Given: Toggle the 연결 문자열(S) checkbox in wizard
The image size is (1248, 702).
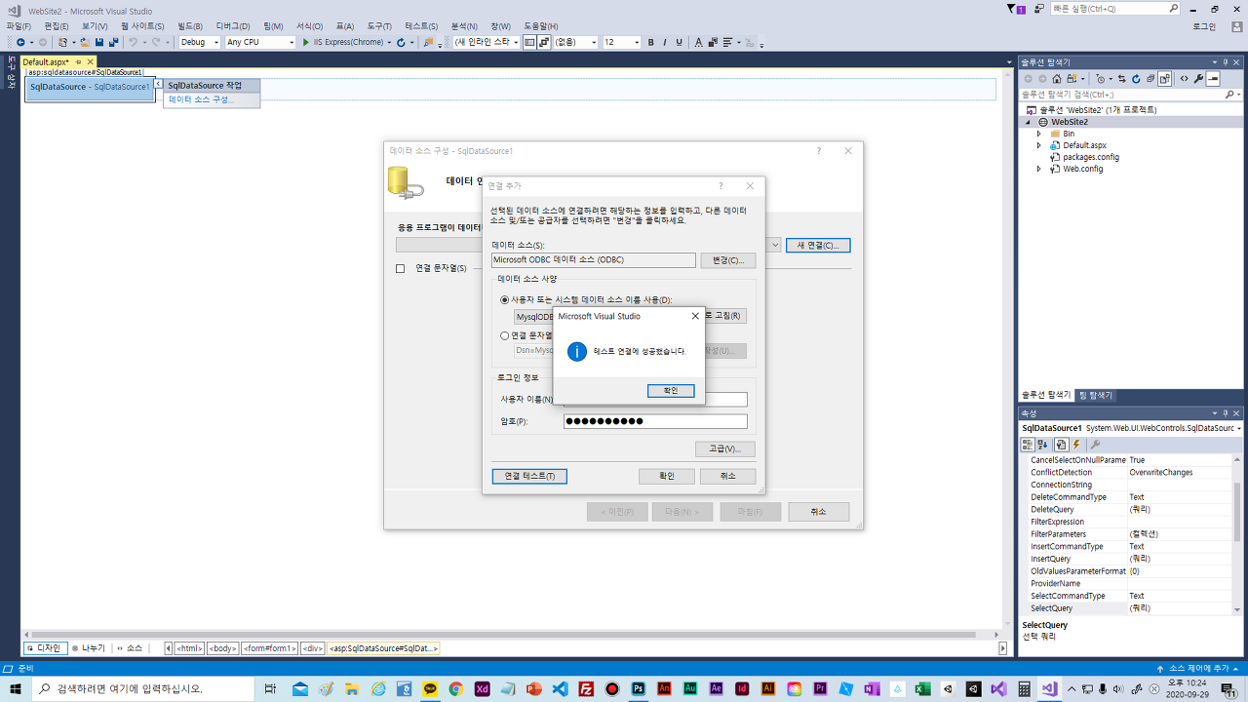Looking at the screenshot, I should coord(400,268).
